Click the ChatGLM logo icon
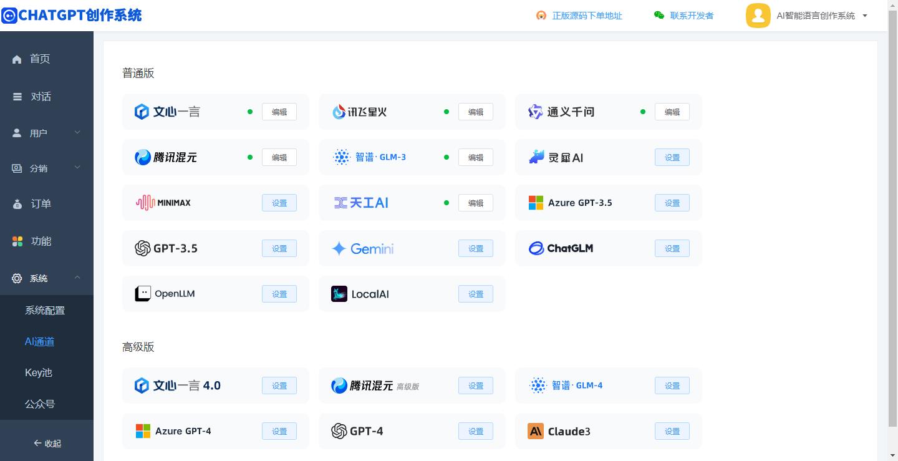 tap(536, 248)
